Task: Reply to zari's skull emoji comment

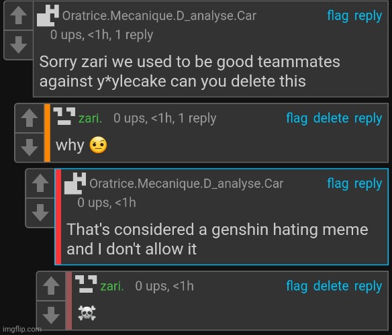Action: click(x=369, y=286)
